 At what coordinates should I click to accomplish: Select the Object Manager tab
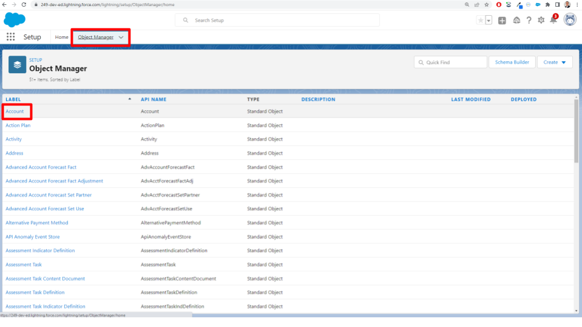[96, 37]
